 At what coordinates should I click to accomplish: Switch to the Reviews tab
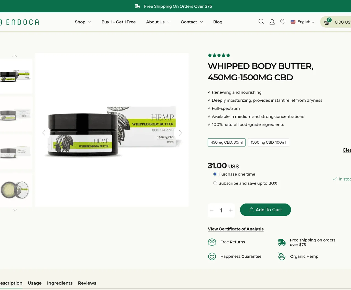[x=87, y=283]
